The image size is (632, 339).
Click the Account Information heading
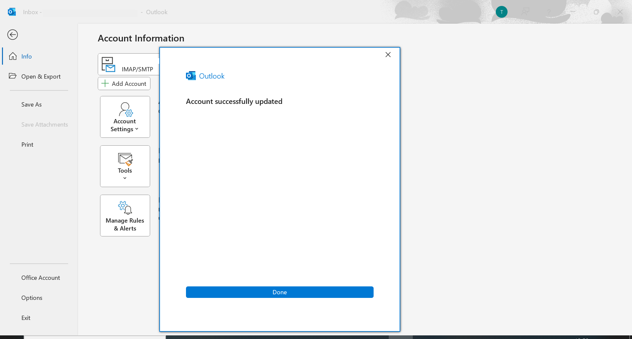pyautogui.click(x=141, y=38)
